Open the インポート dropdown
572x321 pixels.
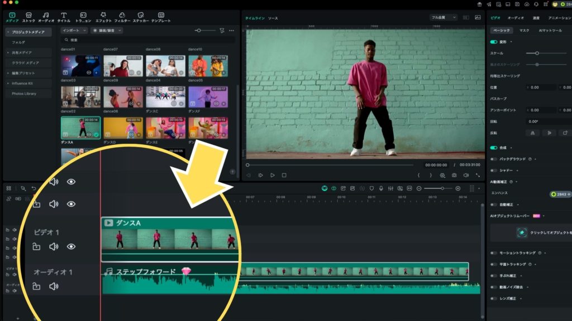click(x=74, y=30)
